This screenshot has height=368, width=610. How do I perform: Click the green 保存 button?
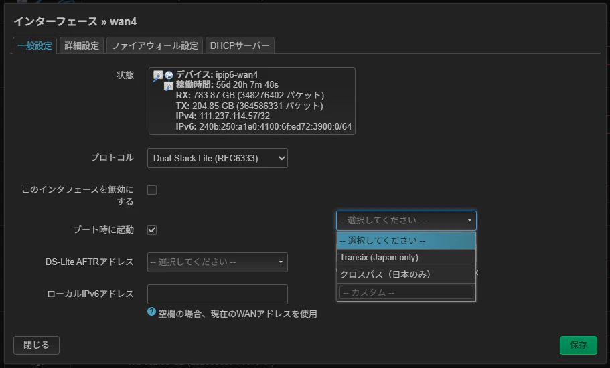[x=578, y=345]
